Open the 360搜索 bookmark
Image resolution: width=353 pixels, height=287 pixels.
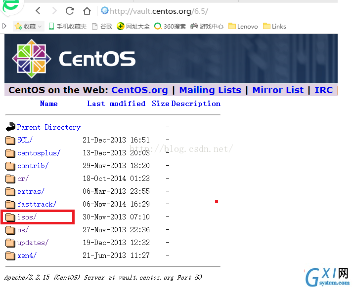click(x=170, y=27)
